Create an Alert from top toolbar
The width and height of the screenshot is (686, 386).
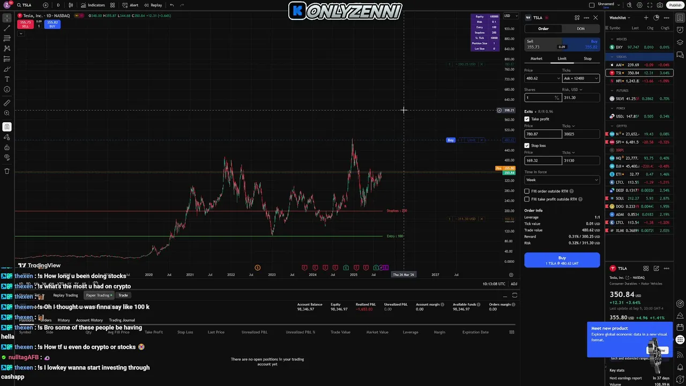coord(130,5)
